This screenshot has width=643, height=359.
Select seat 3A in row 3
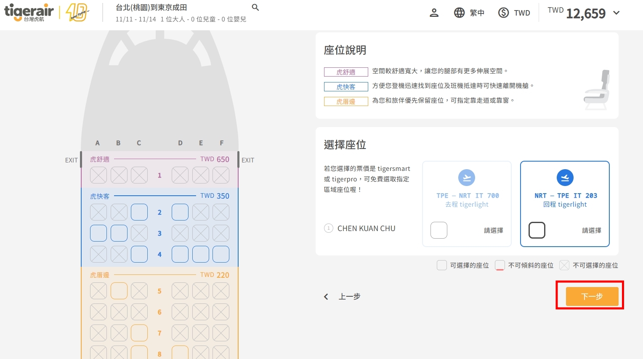click(x=98, y=233)
